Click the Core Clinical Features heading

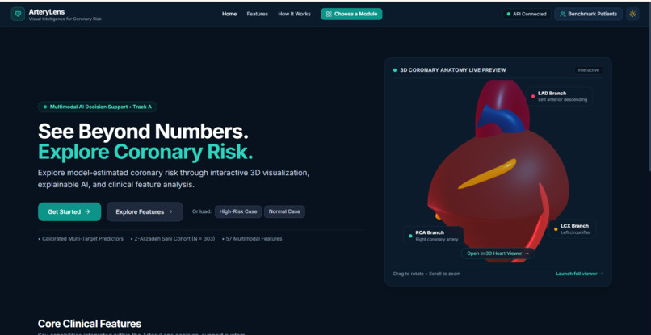point(90,324)
